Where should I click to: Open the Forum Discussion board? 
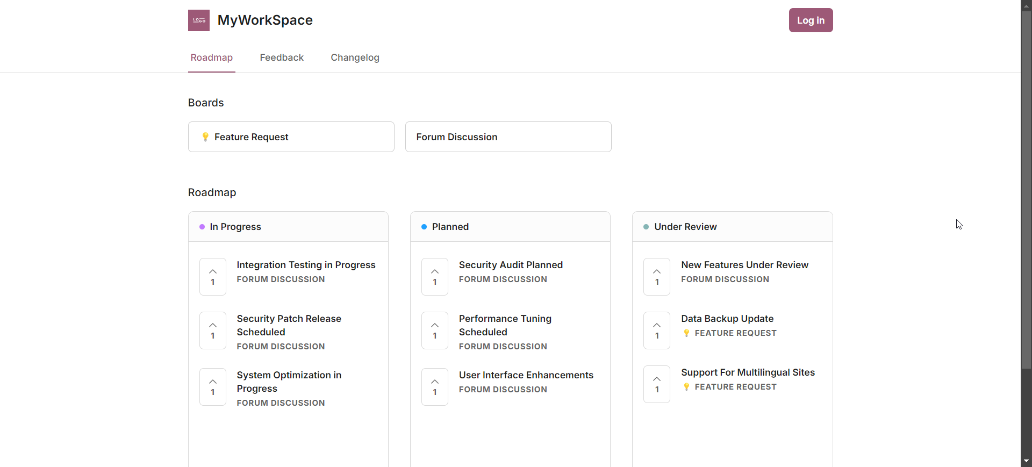(508, 137)
